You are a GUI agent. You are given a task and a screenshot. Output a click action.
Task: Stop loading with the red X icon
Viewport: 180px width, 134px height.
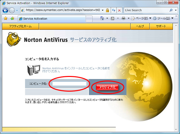[119, 10]
